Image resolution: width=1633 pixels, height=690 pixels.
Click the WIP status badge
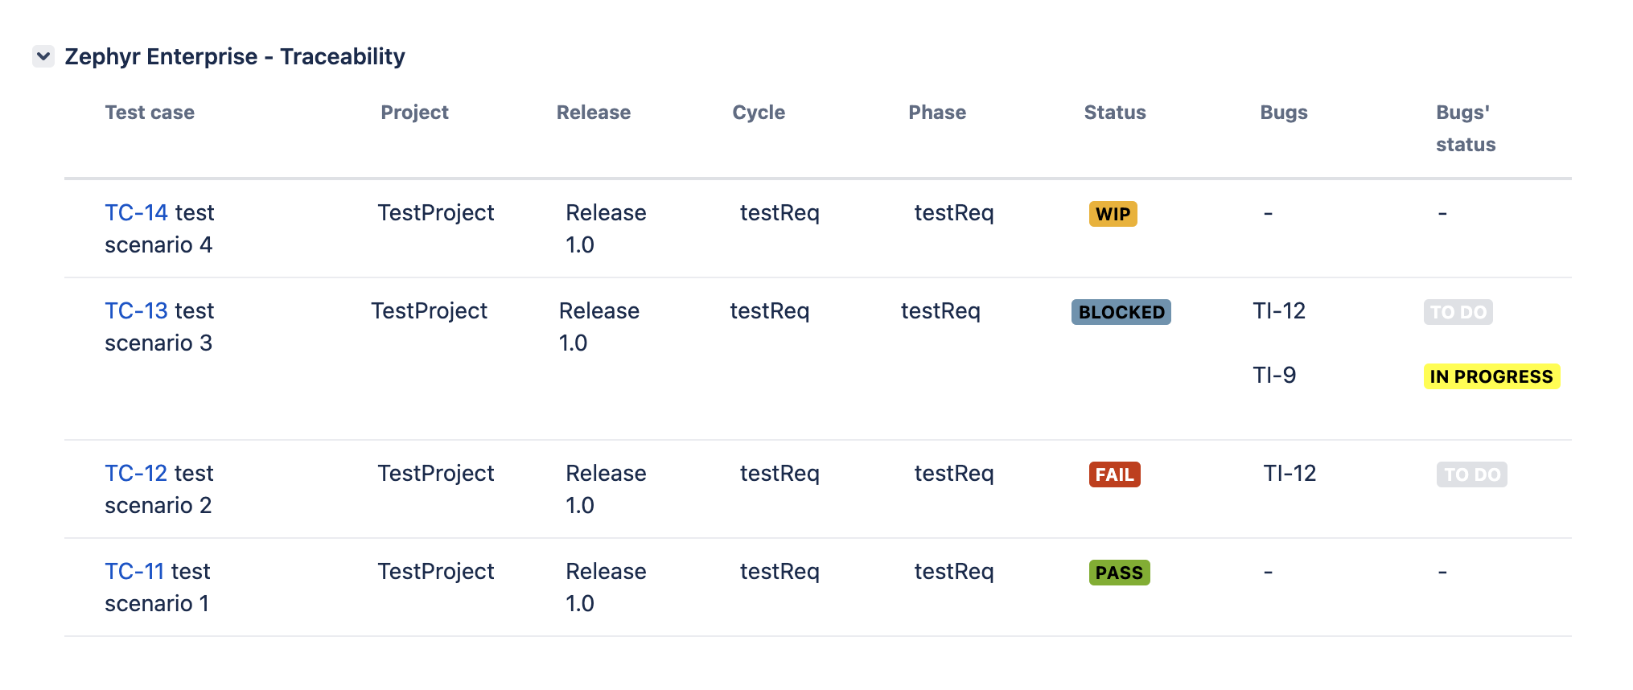click(x=1113, y=214)
